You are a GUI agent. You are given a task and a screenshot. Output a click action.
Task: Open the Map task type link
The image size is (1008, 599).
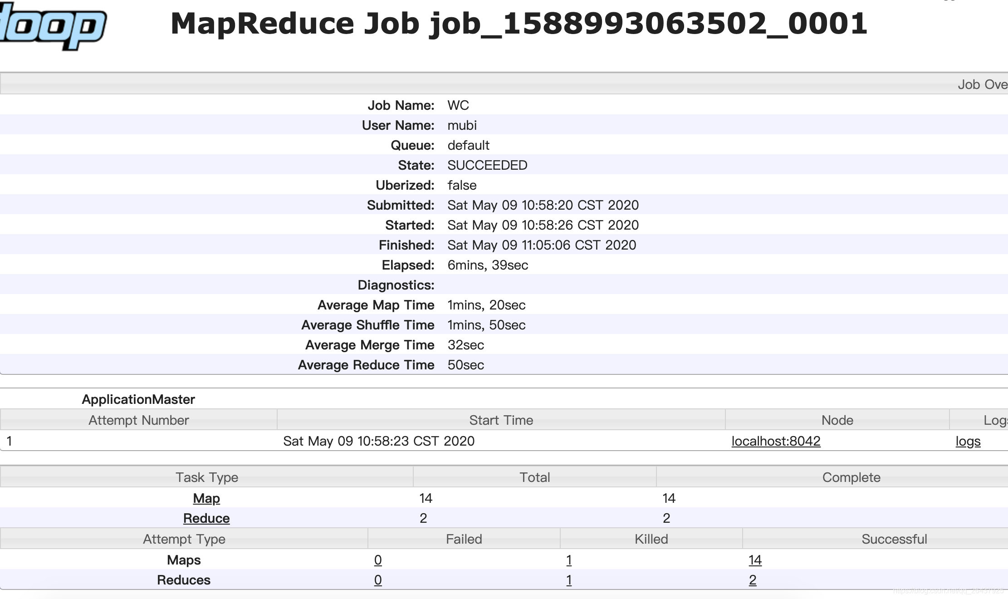(206, 498)
